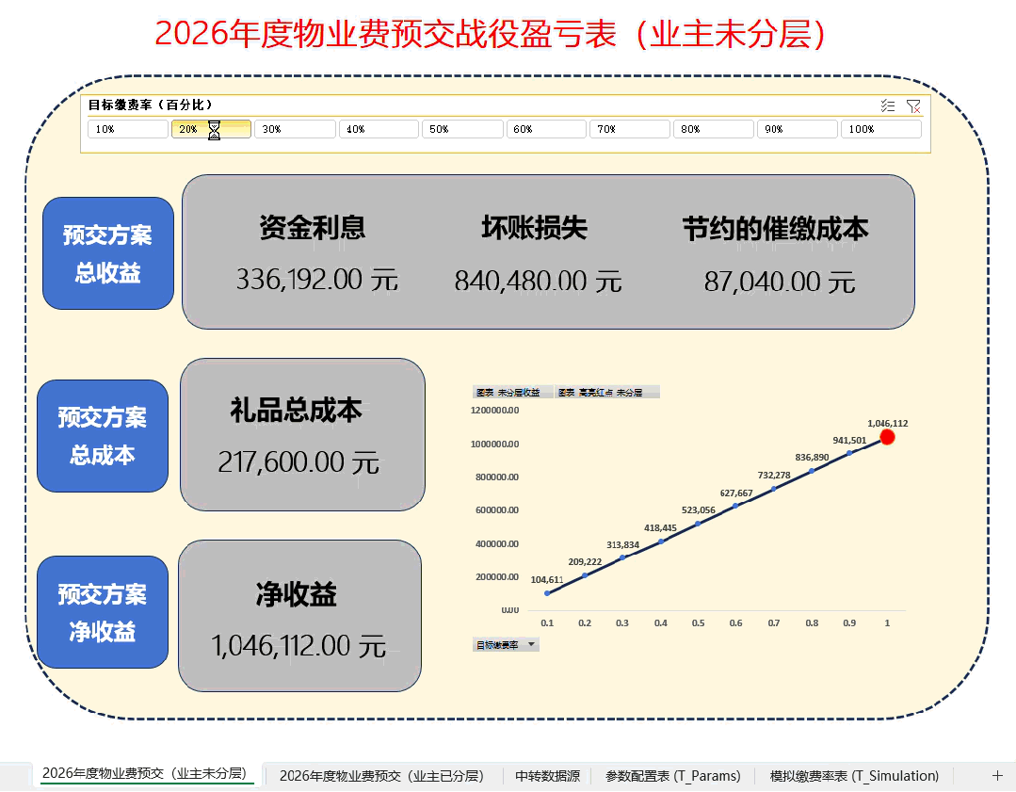Open the 模拟缴费率表 (T_Simulation) tab

click(x=854, y=775)
